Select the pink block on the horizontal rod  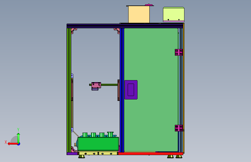(96, 85)
